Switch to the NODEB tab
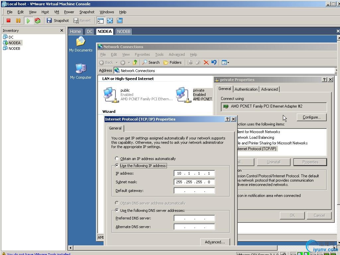 point(124,32)
